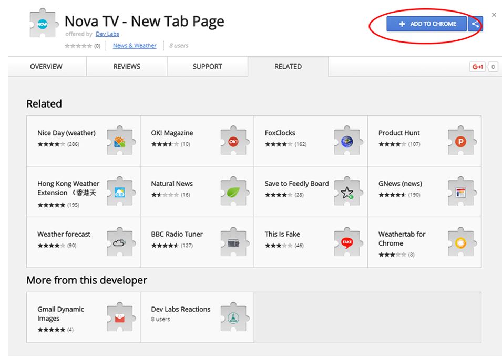Click the Weather forecast title
This screenshot has height=360, width=502.
tap(64, 234)
